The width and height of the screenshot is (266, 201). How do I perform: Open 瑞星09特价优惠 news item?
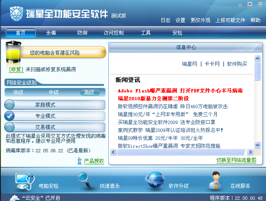(161, 138)
